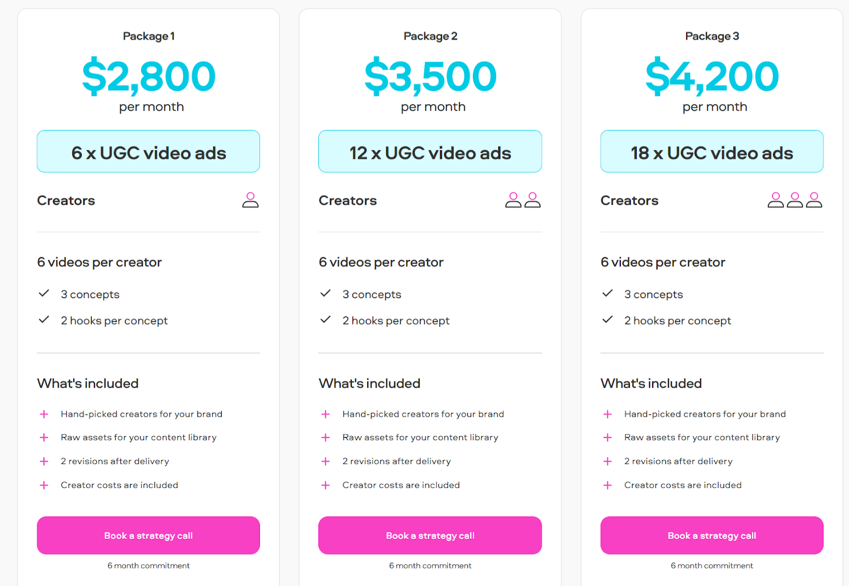Book a strategy call for Package 3
This screenshot has height=586, width=849.
712,536
